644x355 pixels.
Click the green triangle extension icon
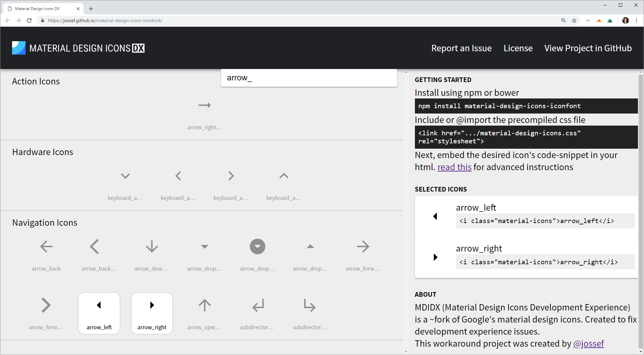point(610,20)
